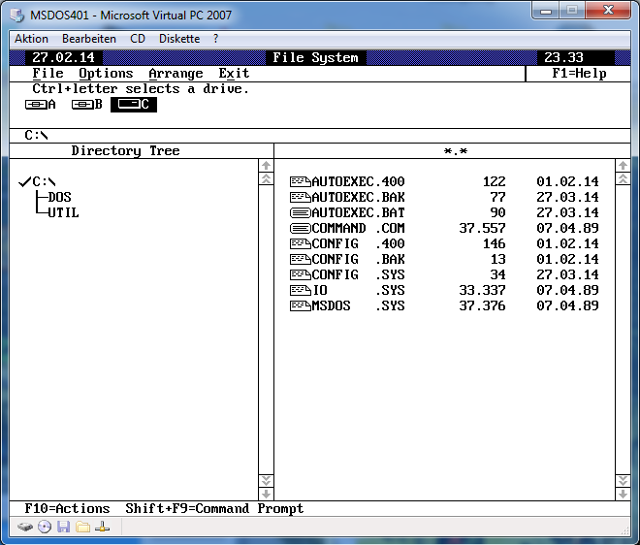Click directory tree page down double arrow

pos(266,480)
